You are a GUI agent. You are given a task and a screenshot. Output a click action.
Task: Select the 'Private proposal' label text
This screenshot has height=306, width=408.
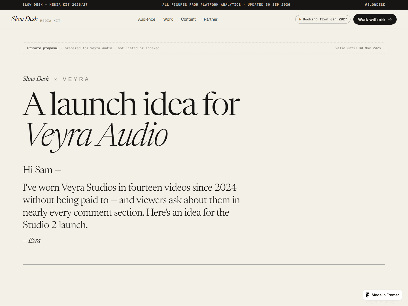point(43,48)
